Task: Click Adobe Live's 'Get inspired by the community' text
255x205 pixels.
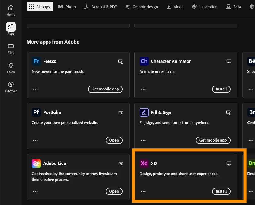Action: pos(74,177)
